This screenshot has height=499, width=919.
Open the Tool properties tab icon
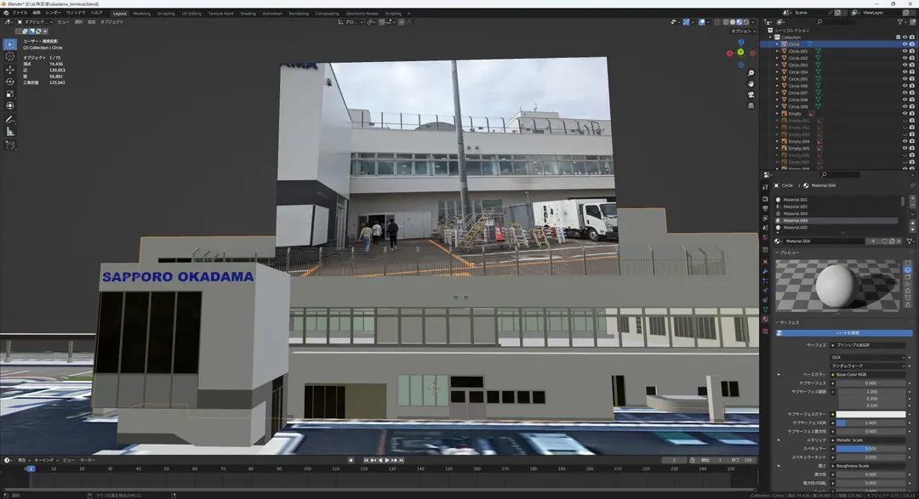click(x=765, y=187)
